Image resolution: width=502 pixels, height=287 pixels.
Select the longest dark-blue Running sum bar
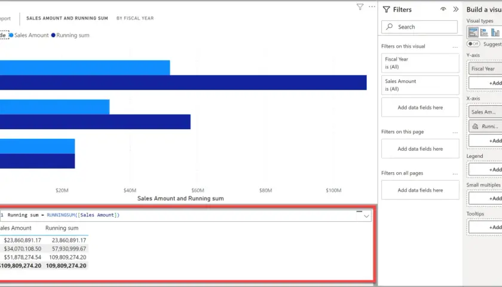click(x=183, y=83)
